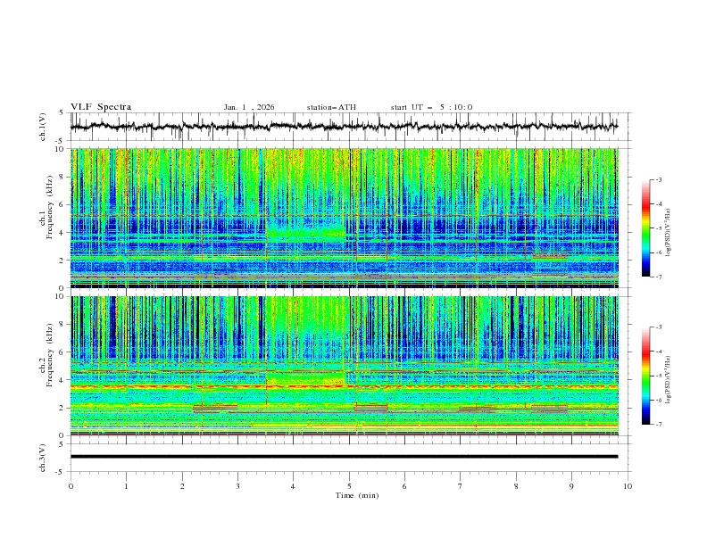
Task: Click the ch.2 colorbar '-7' tick label
Action: click(659, 424)
